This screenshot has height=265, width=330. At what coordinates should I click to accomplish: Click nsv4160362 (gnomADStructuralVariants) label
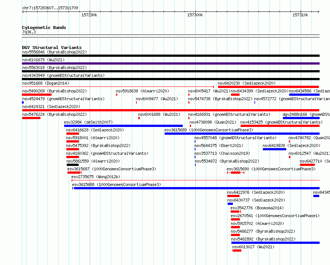tap(107, 153)
